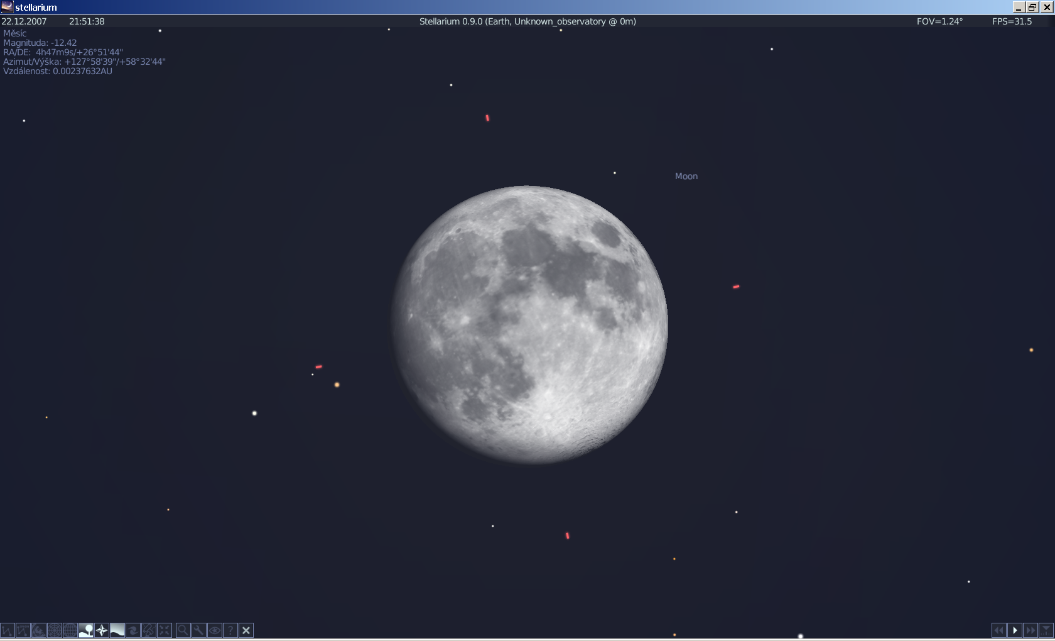
Task: Click the FOV=1.24° indicator
Action: pos(939,21)
